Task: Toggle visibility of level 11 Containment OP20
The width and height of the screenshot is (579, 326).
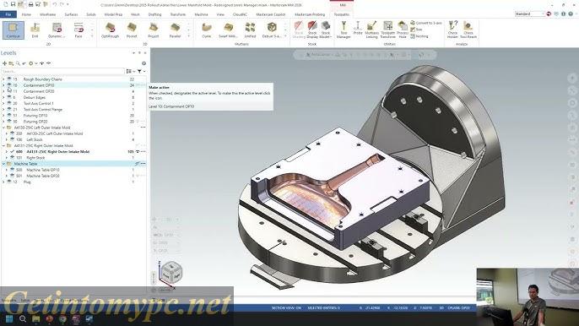Action: (9, 91)
